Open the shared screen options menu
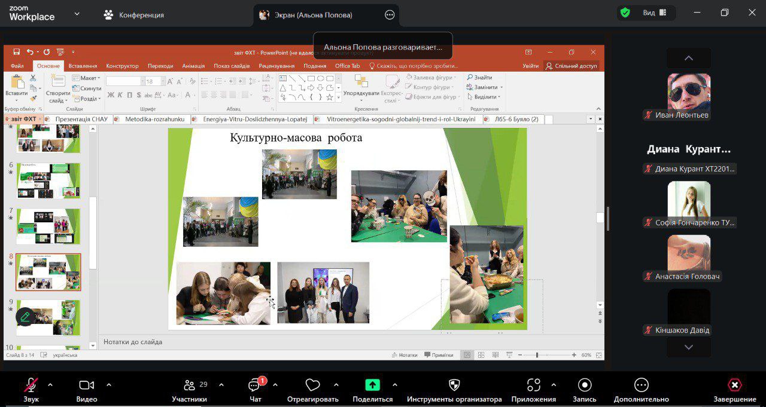Viewport: 766px width, 407px height. (390, 15)
